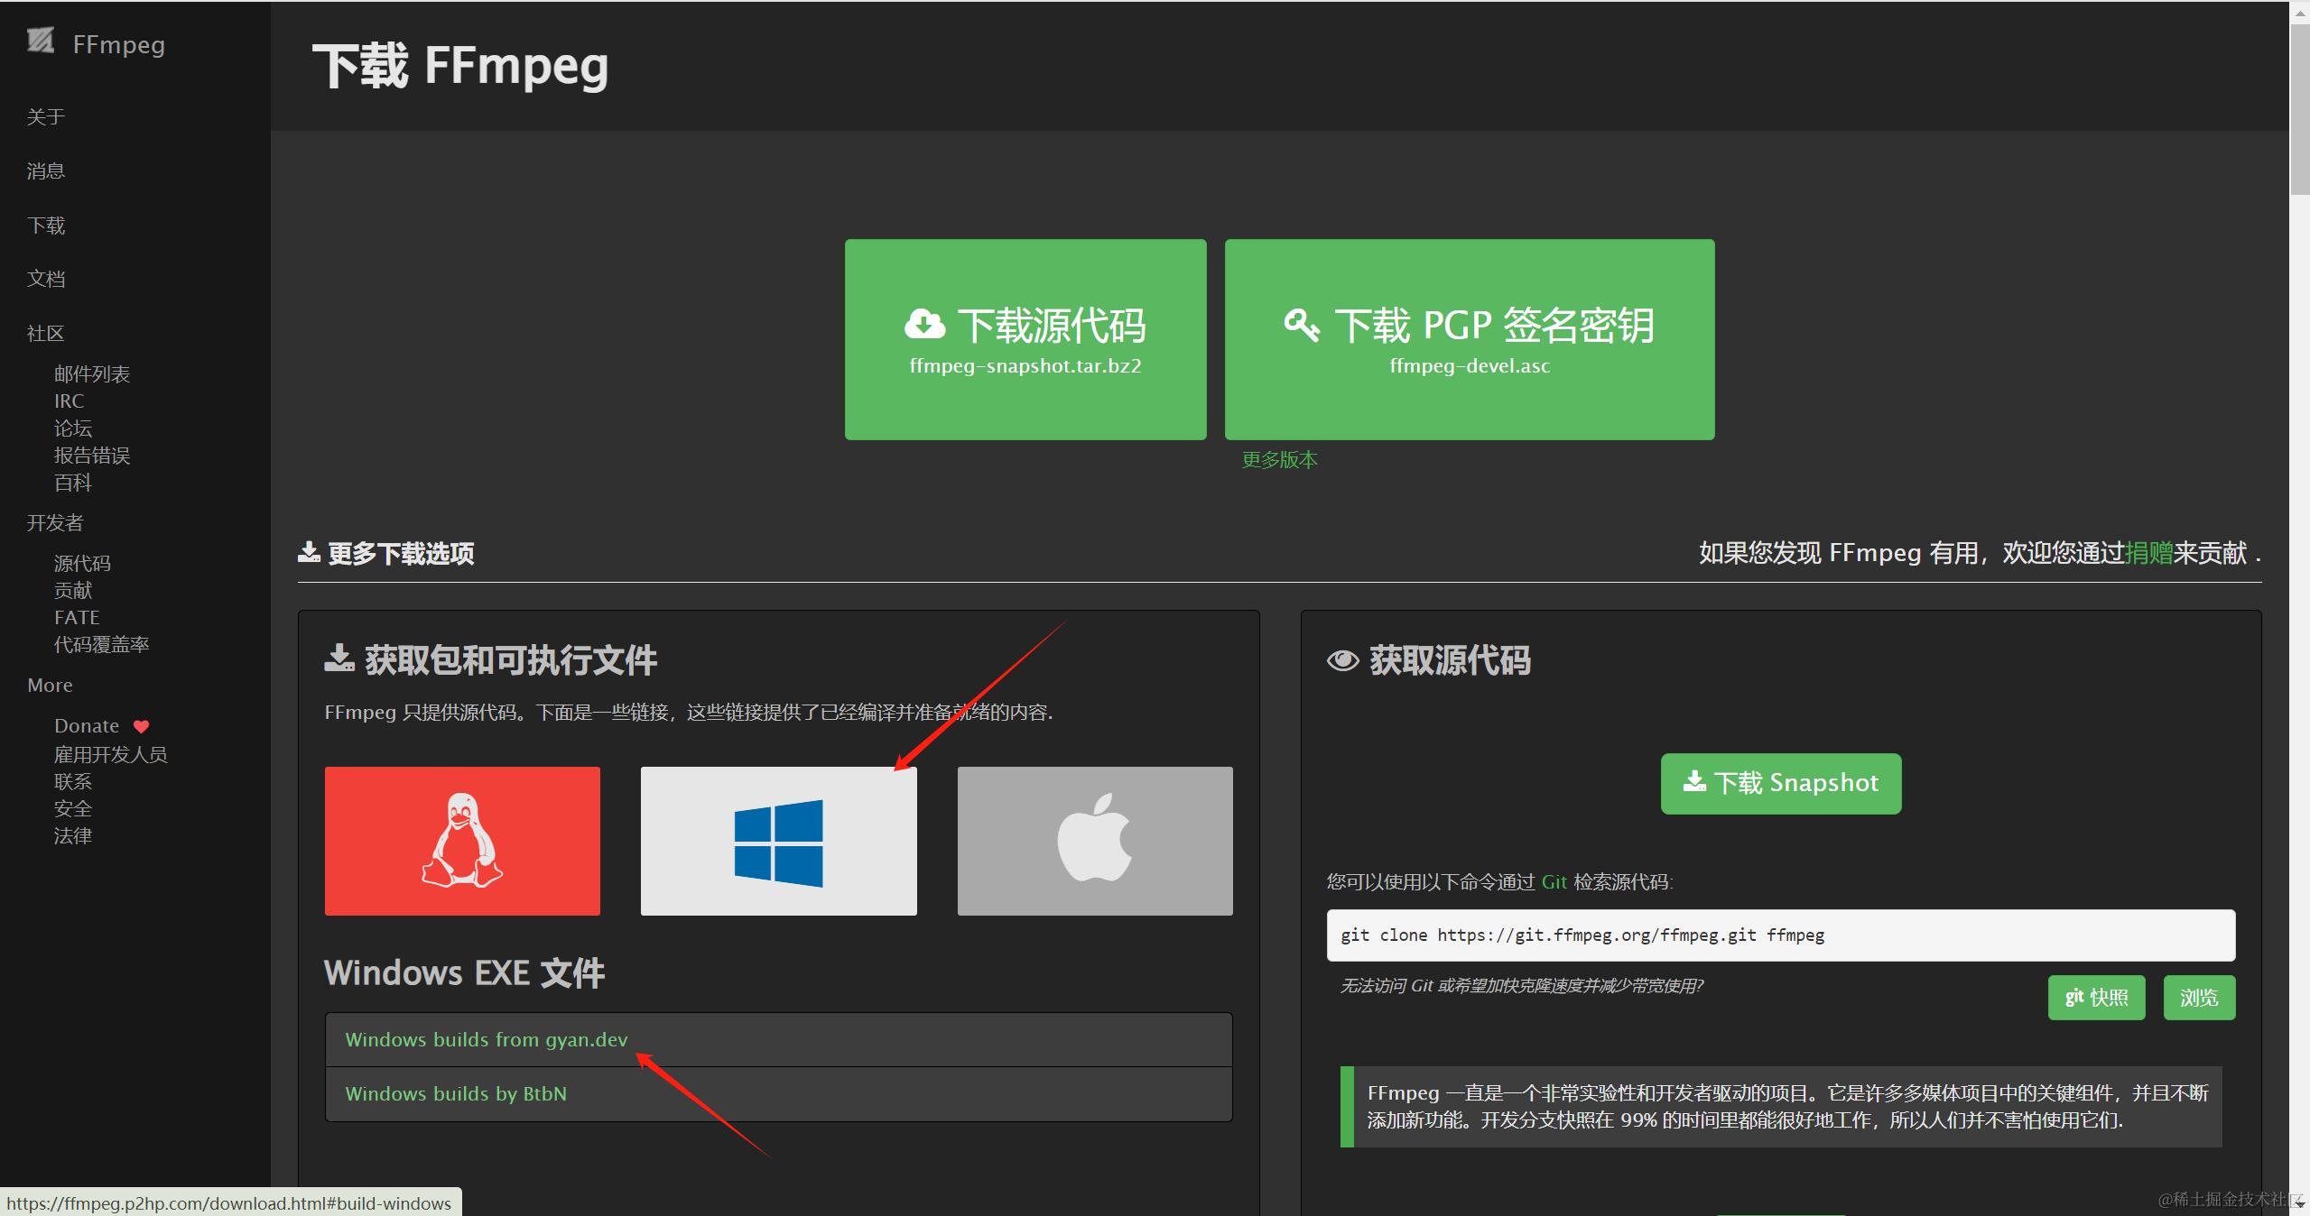Open 代码覆盖率 under 开发者

tap(101, 644)
